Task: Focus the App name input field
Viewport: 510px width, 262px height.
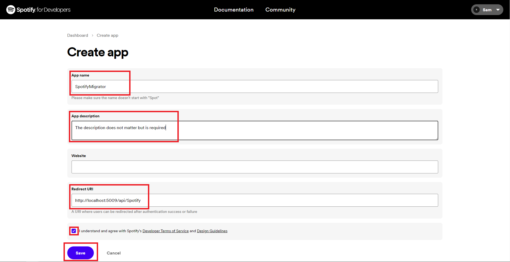Action: [x=255, y=86]
